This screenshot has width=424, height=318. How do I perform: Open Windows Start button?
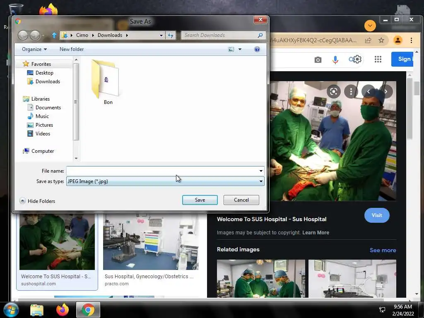(x=11, y=310)
